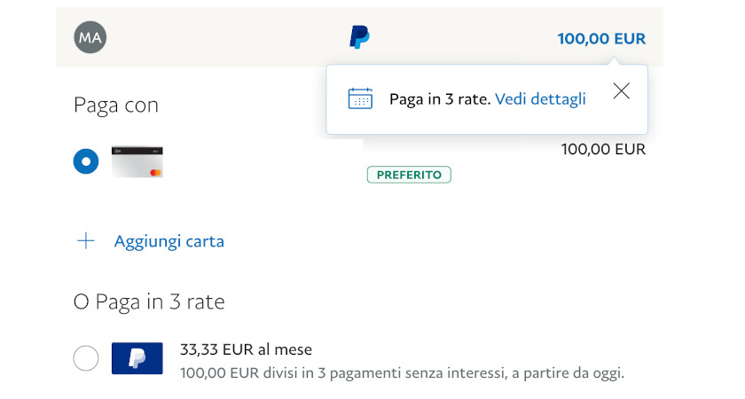The image size is (745, 399).
Task: Close the Paga in 3 rate popup
Action: (x=621, y=90)
